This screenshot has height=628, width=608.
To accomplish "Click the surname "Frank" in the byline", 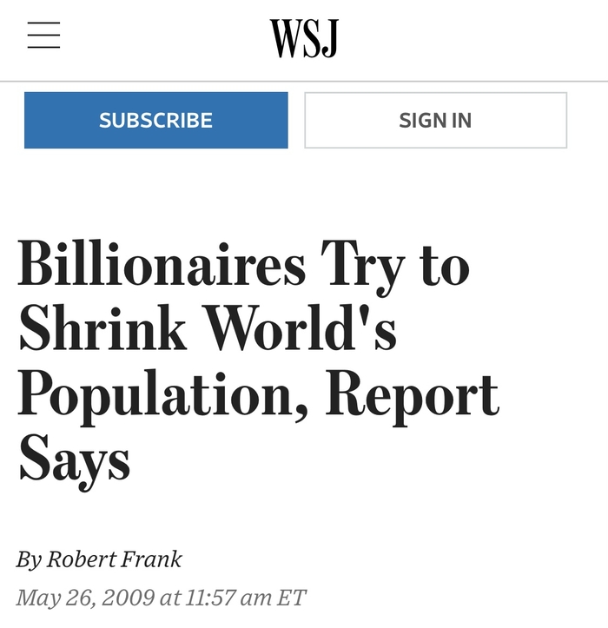I will pos(150,559).
